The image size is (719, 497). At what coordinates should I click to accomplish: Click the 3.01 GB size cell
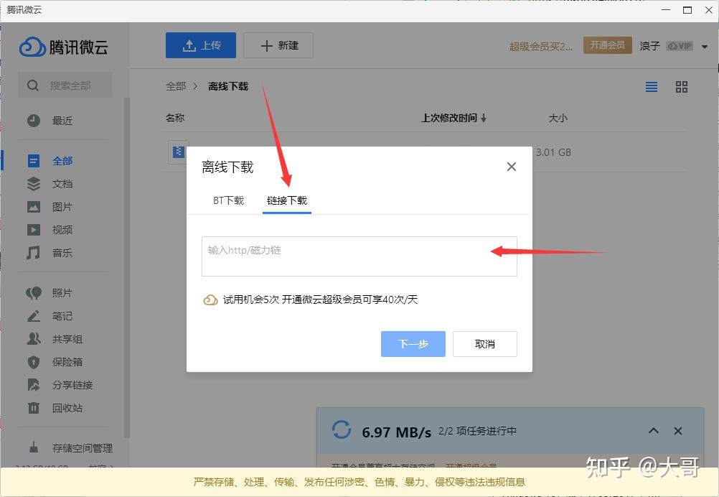[x=553, y=152]
